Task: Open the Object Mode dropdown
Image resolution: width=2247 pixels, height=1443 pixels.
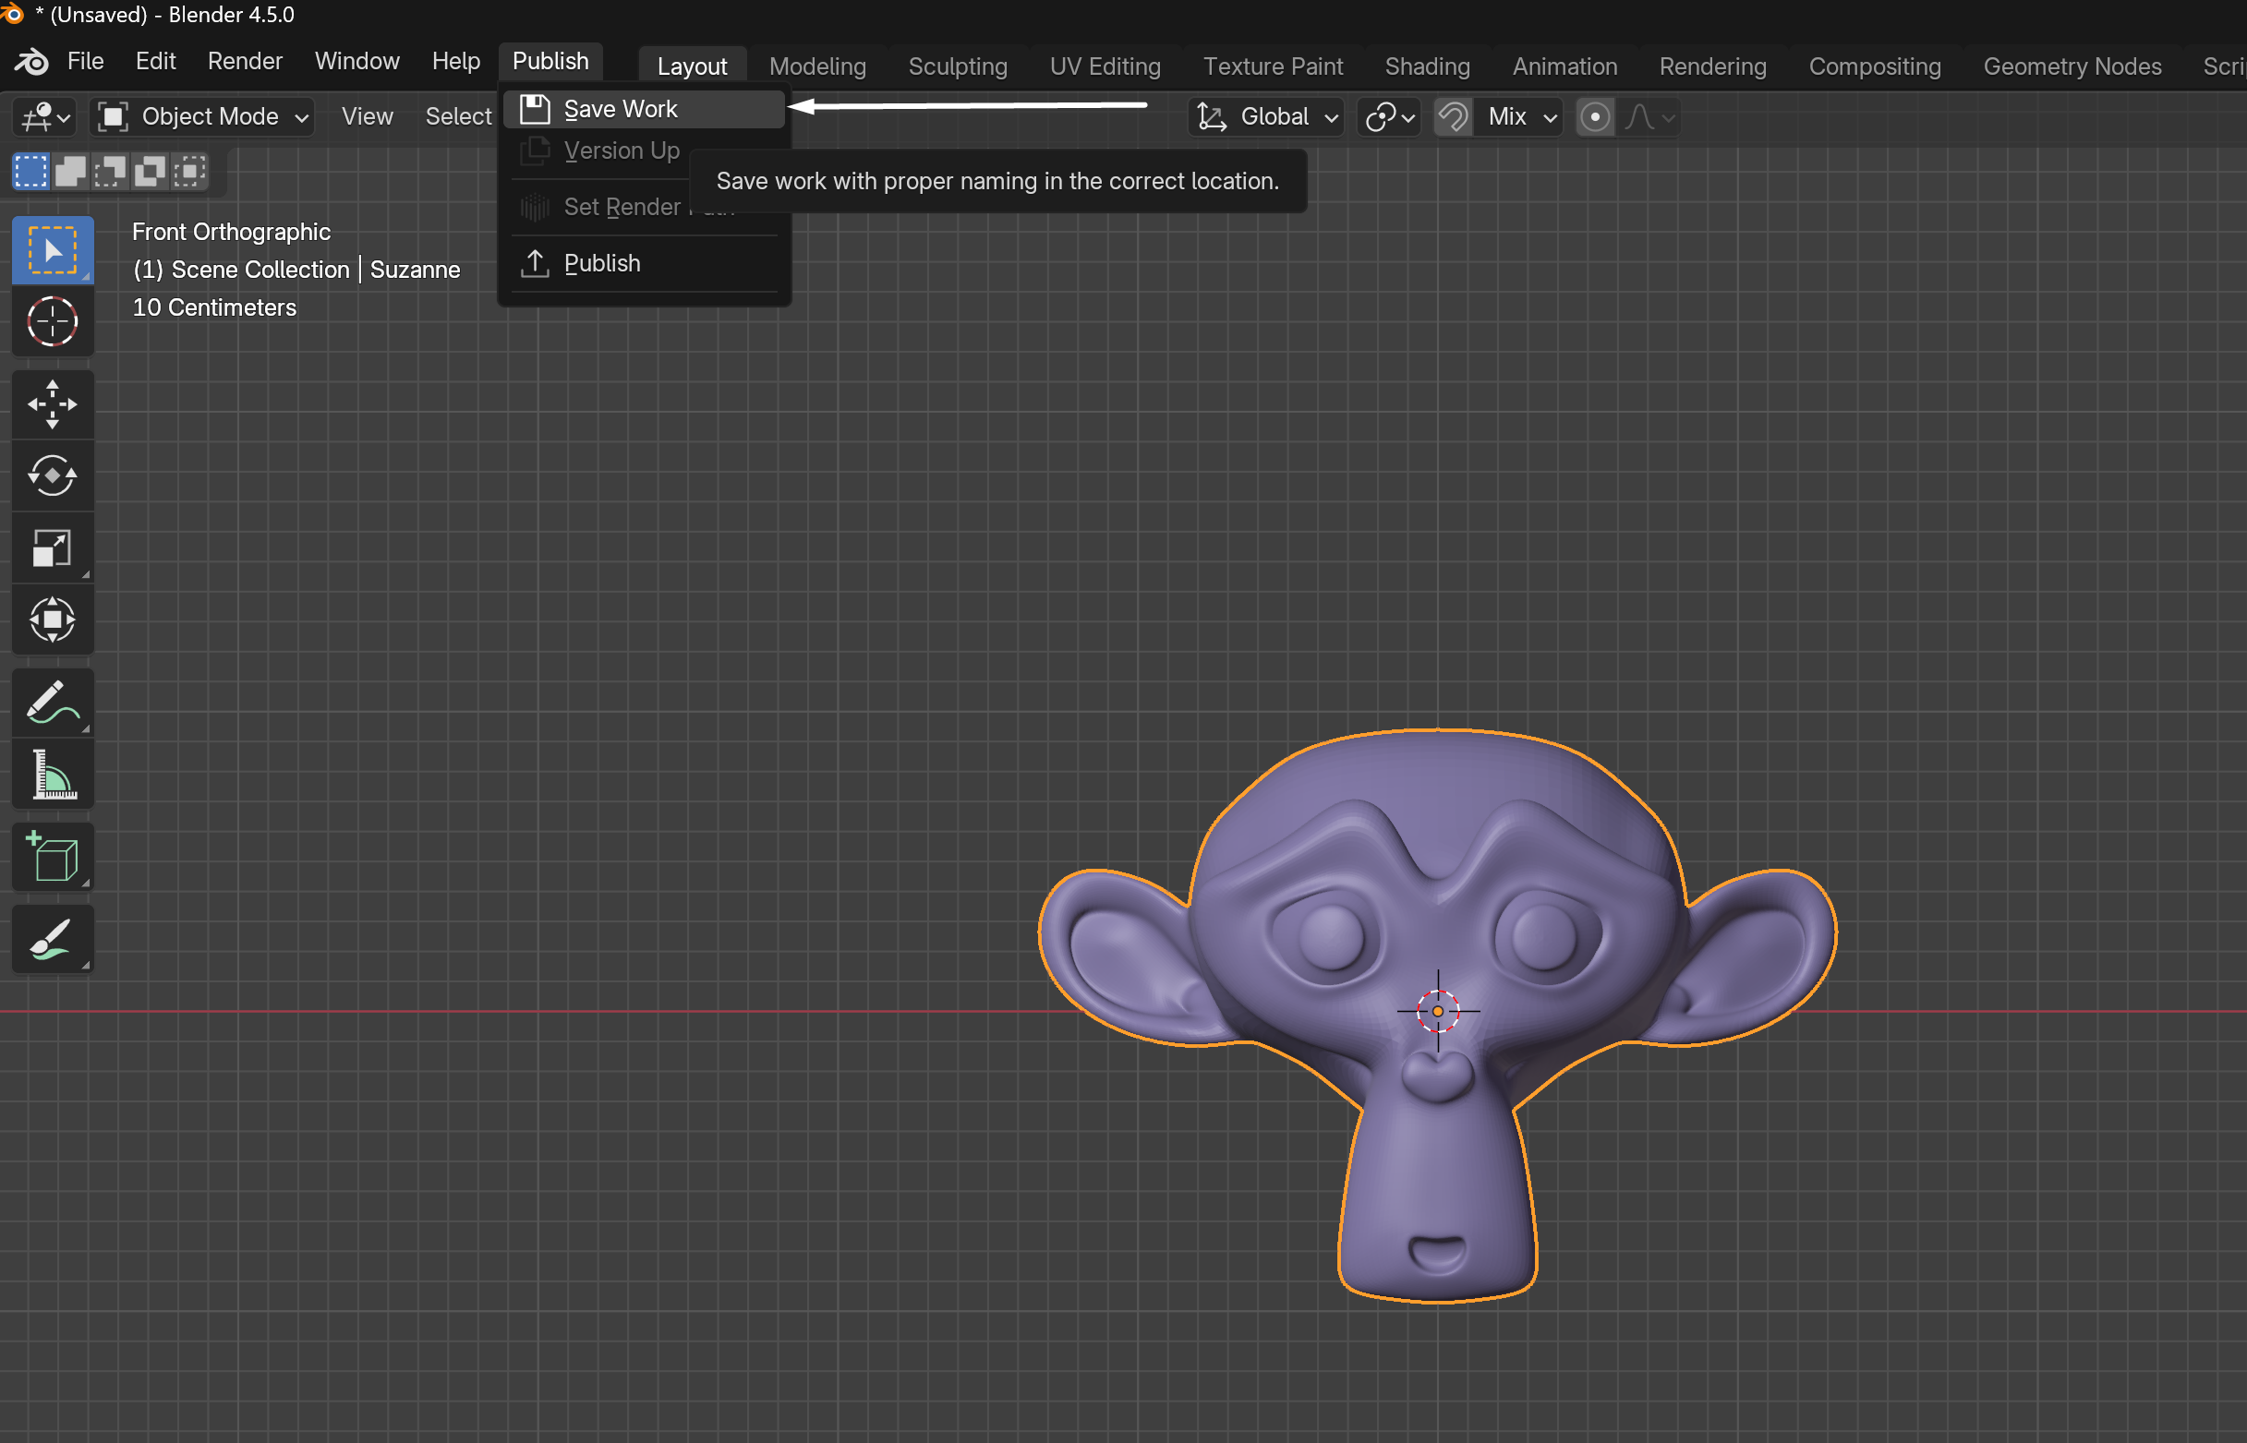Action: (202, 117)
